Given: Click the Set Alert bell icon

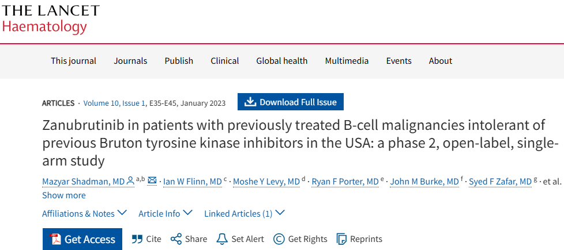Looking at the screenshot, I should (x=222, y=239).
